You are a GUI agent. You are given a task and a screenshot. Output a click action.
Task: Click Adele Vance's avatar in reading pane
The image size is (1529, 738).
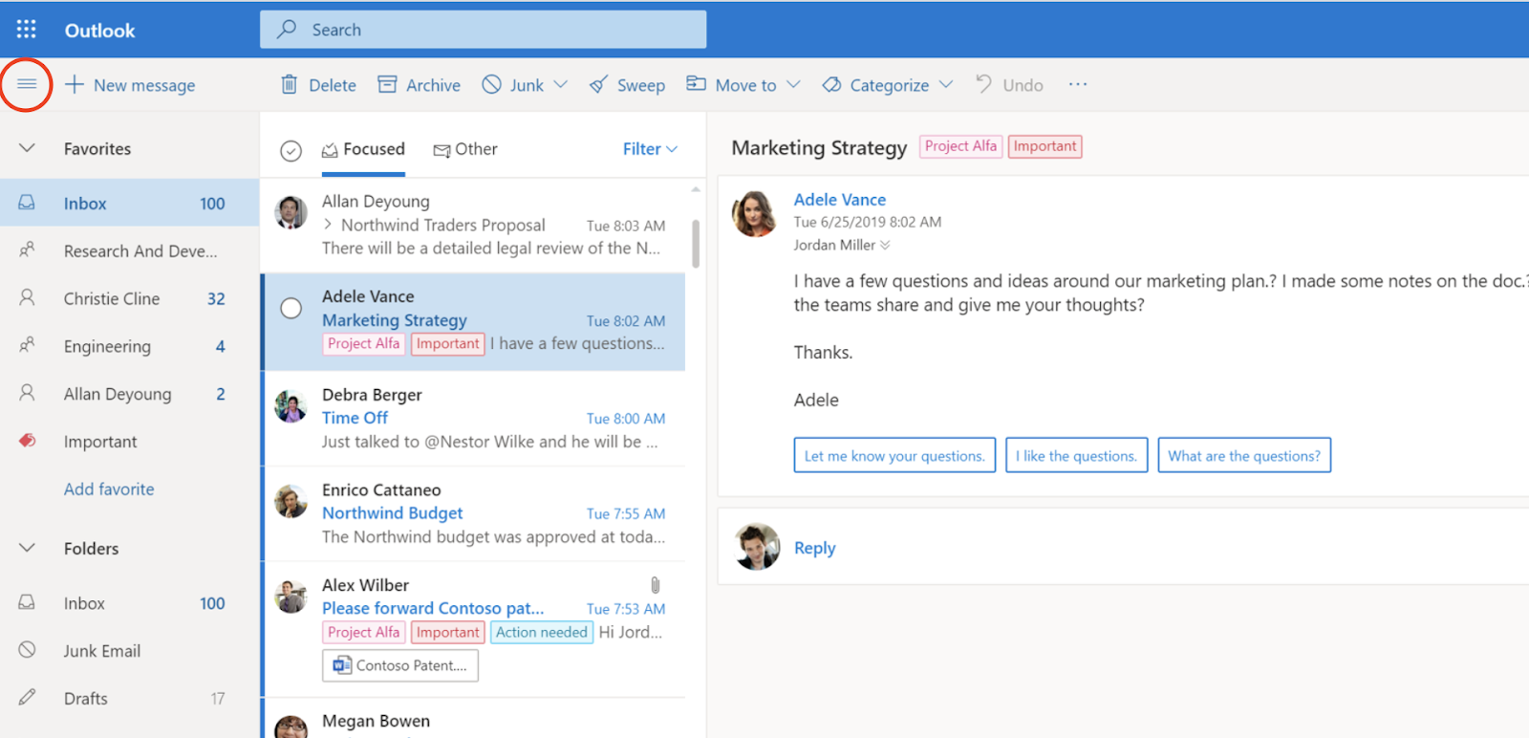point(755,213)
